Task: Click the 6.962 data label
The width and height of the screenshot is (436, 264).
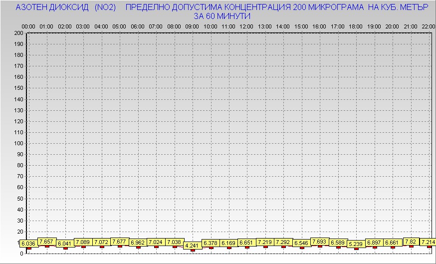Action: coord(138,243)
